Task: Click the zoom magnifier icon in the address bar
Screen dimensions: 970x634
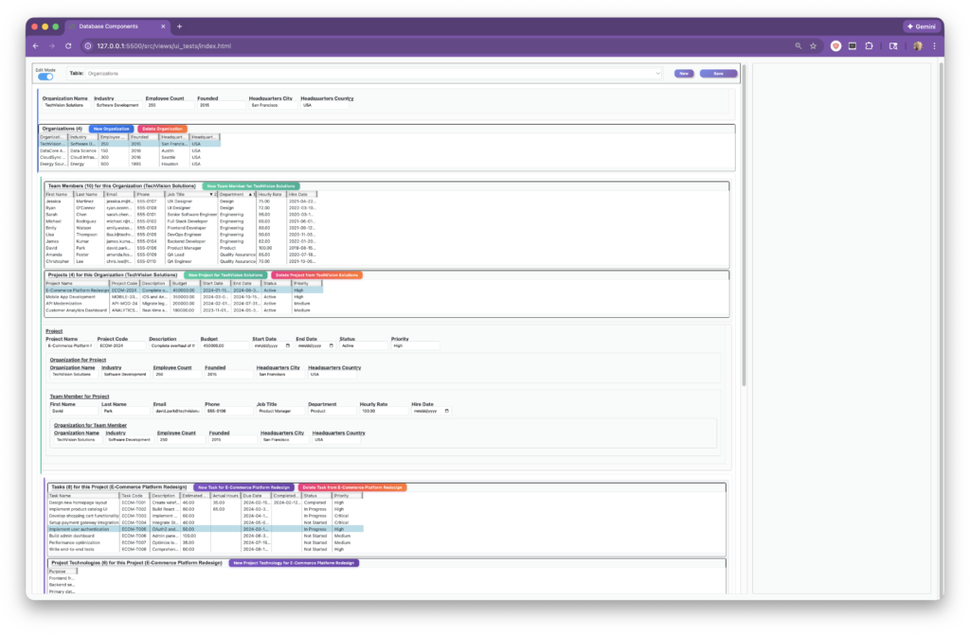Action: [799, 45]
